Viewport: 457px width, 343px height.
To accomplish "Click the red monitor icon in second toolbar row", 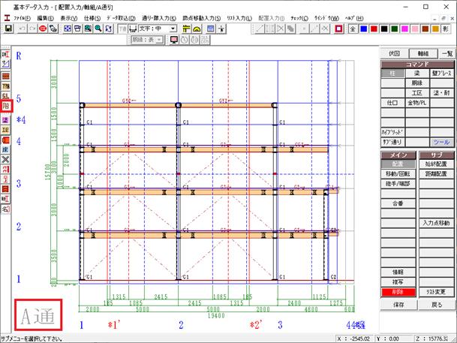I will pos(174,40).
